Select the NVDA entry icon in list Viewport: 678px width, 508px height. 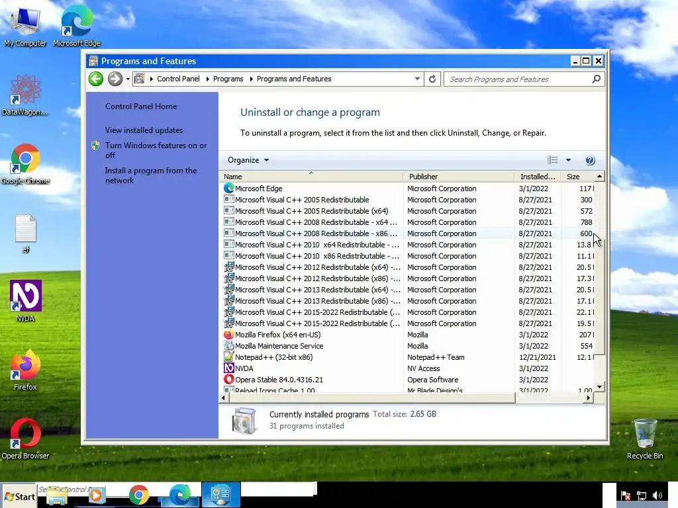(x=228, y=368)
